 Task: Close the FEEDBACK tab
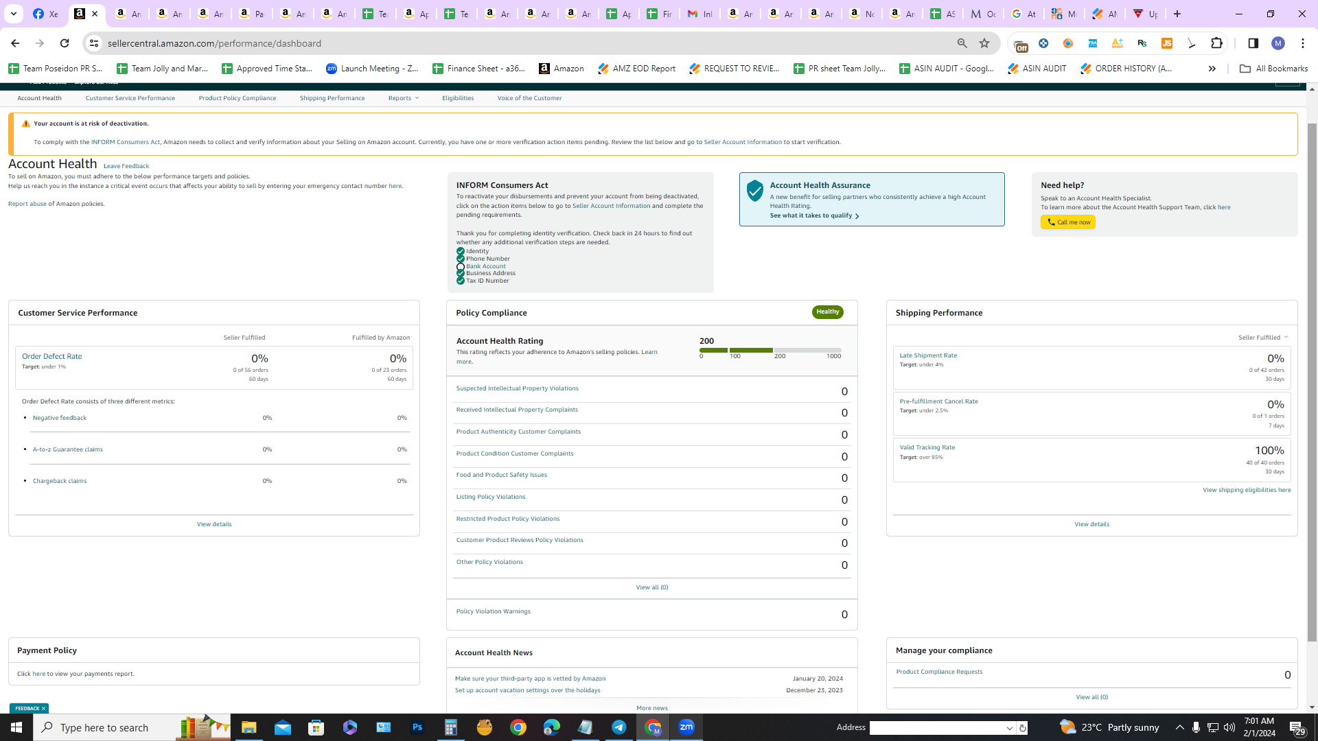(x=43, y=709)
